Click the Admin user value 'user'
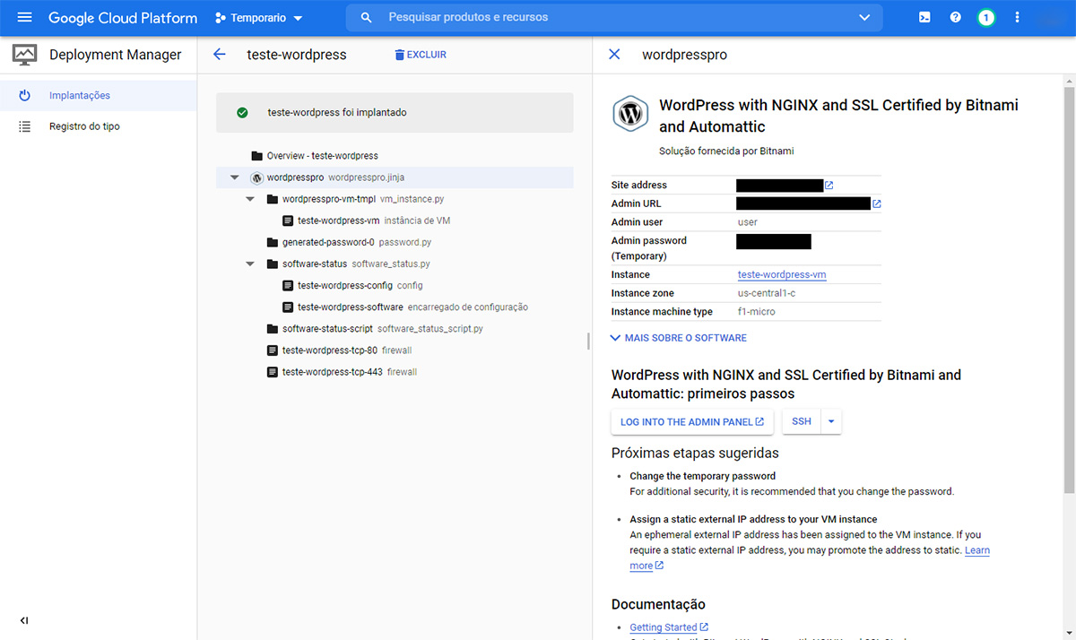The width and height of the screenshot is (1076, 640). click(748, 222)
